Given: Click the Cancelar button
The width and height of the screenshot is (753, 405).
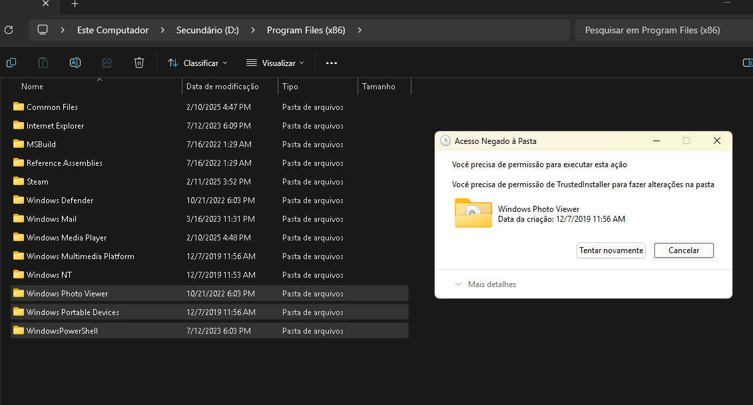Looking at the screenshot, I should 684,250.
